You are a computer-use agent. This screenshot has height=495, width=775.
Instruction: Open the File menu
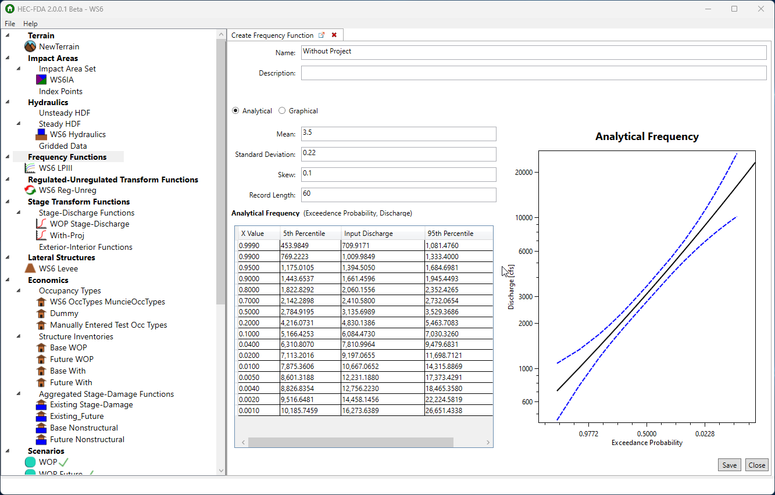coord(10,24)
